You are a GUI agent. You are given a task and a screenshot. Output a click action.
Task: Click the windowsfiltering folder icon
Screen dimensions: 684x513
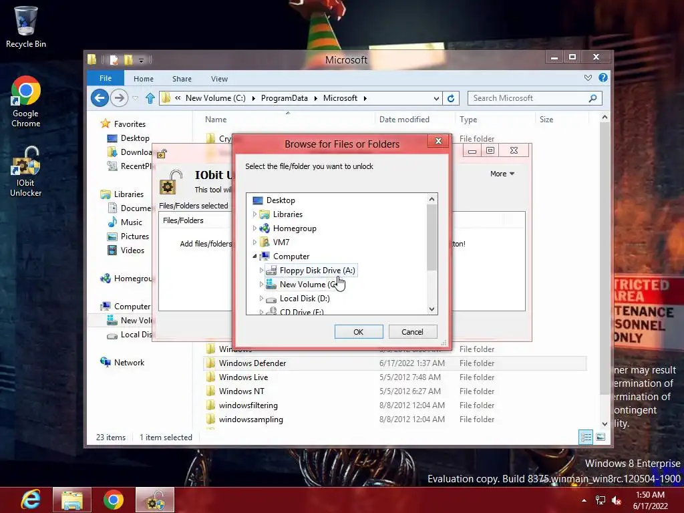click(x=210, y=405)
